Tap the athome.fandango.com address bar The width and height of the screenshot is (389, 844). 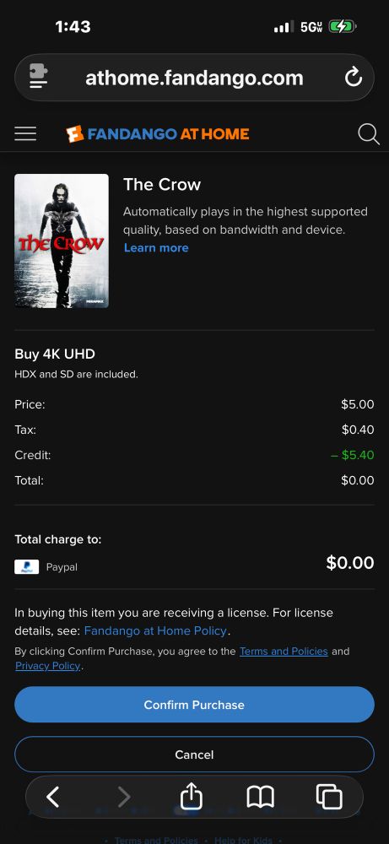(194, 78)
